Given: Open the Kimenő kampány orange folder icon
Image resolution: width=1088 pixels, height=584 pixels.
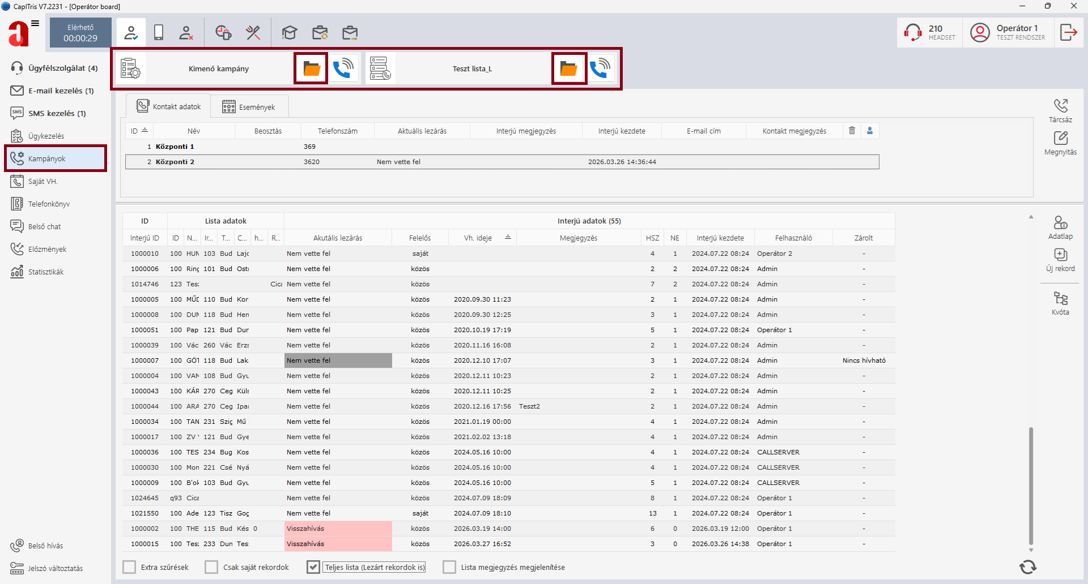Looking at the screenshot, I should tap(311, 68).
